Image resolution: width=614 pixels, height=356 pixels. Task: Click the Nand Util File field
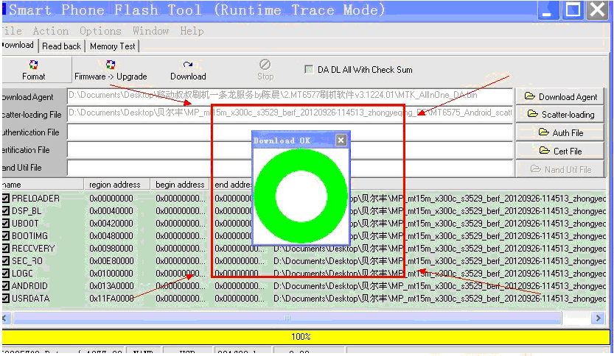[x=290, y=168]
